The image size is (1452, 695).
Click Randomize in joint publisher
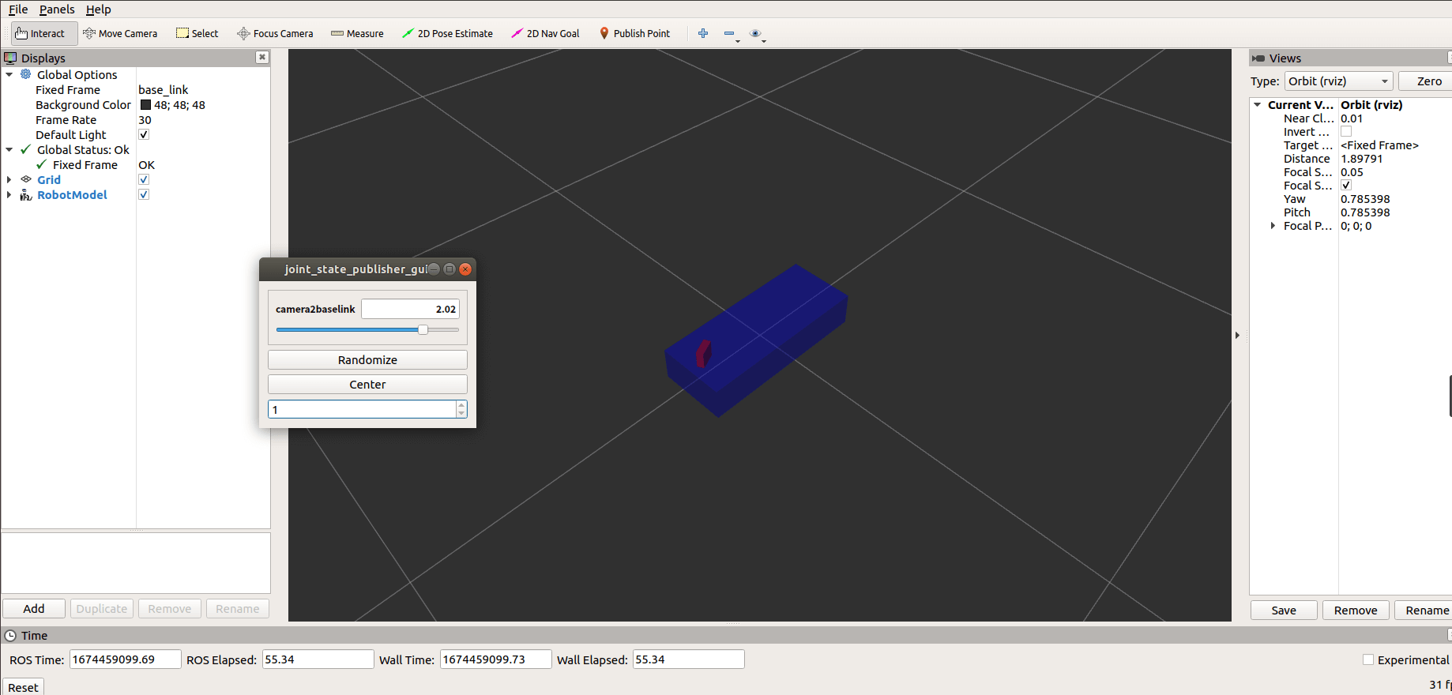point(367,359)
